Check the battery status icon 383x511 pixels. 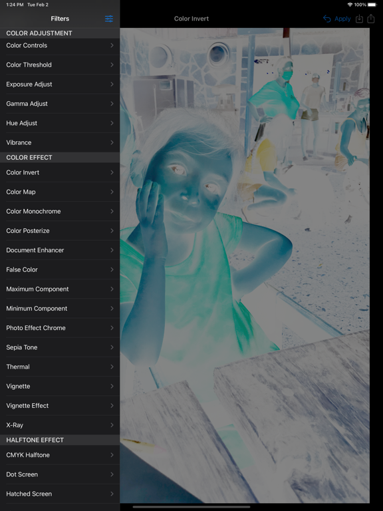click(372, 5)
